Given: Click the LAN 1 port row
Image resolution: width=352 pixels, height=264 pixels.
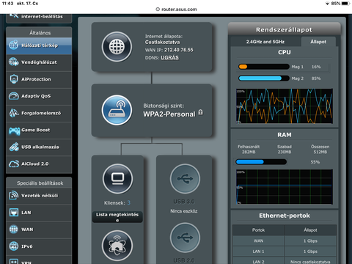Looking at the screenshot, I should (x=285, y=252).
